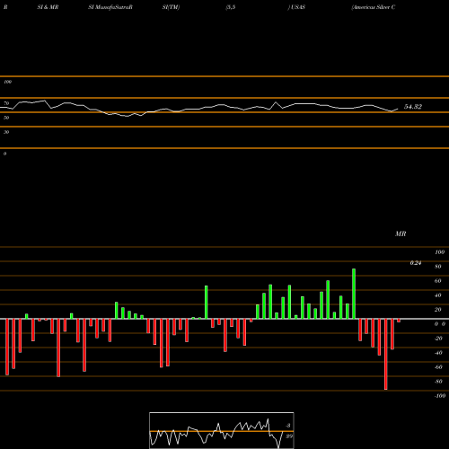Click the MR heading label
Viewport: 449px width, 449px height.
tap(401, 233)
